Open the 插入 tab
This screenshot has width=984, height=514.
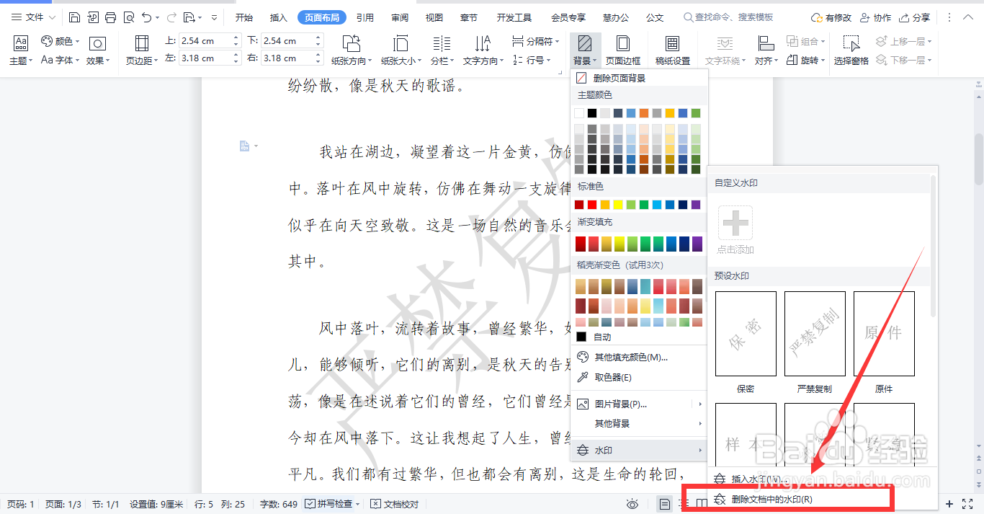[x=278, y=17]
